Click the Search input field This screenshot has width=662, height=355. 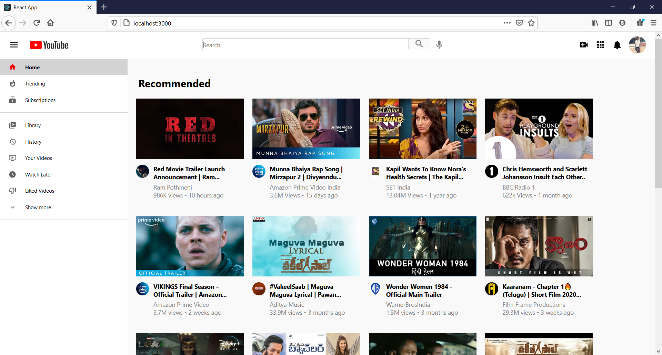[x=305, y=45]
